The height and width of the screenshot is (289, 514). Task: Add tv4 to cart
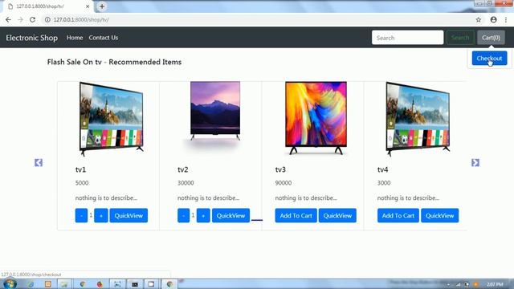398,216
